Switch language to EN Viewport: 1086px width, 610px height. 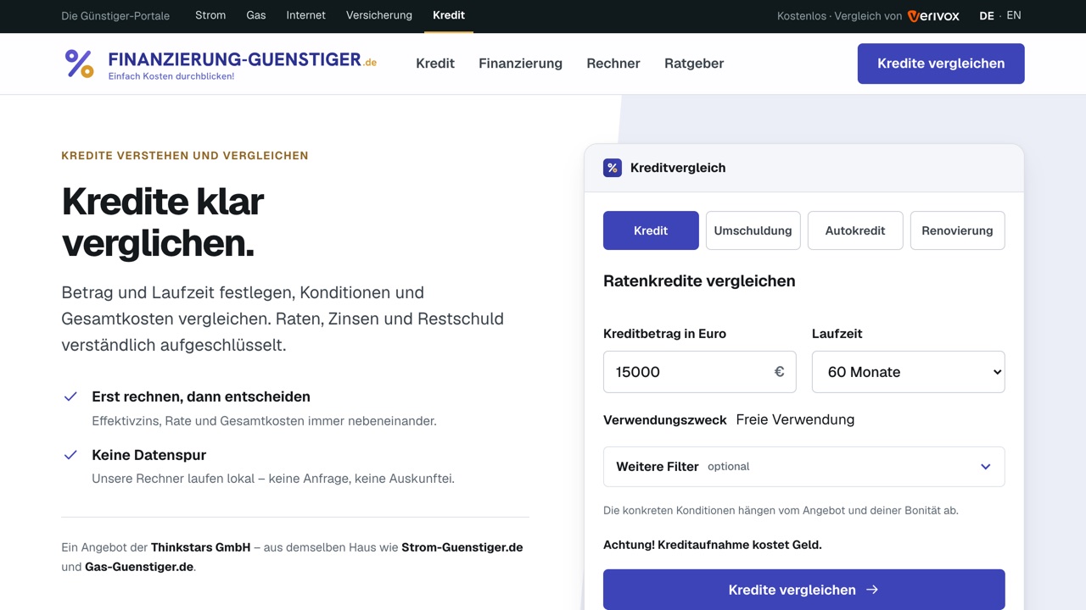coord(1014,15)
